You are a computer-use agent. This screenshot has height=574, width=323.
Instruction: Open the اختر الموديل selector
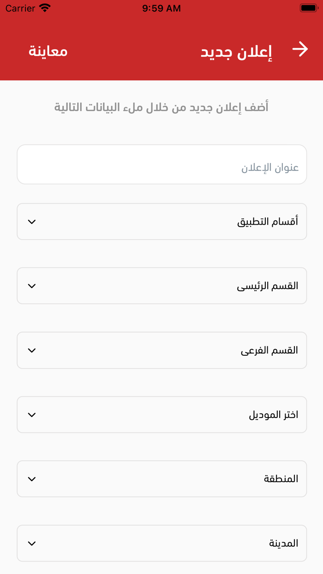[161, 414]
